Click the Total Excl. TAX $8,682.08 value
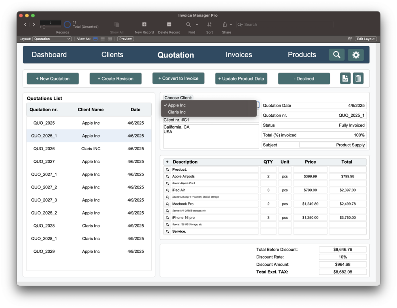This screenshot has width=397, height=308. pos(342,272)
